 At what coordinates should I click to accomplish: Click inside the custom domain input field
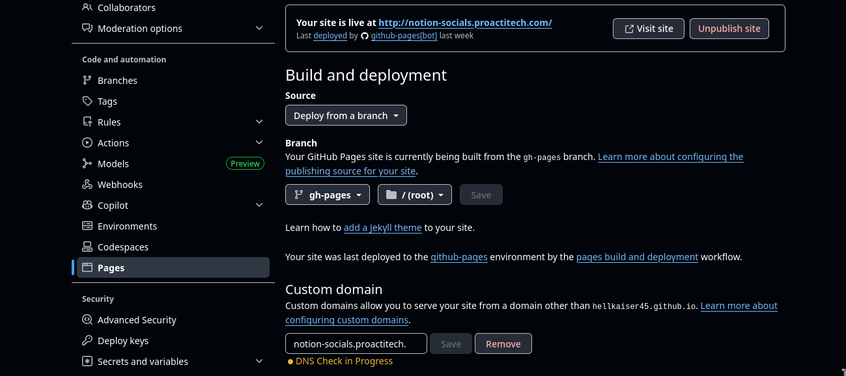pyautogui.click(x=356, y=343)
